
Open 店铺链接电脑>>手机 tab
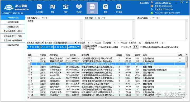pyautogui.click(x=13, y=31)
